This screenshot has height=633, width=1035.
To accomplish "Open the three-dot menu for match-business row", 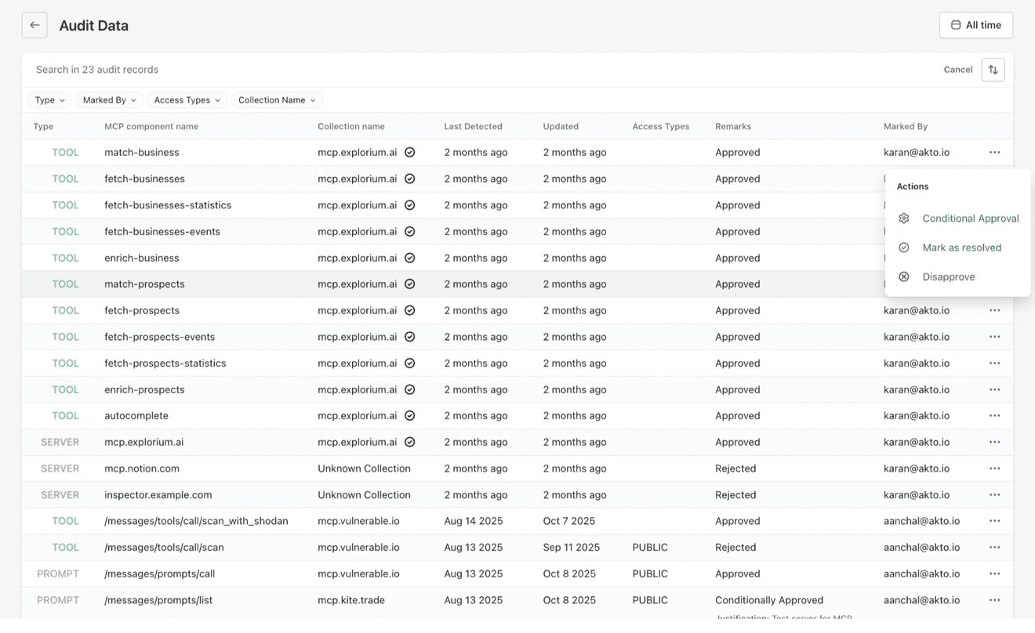I will 994,152.
